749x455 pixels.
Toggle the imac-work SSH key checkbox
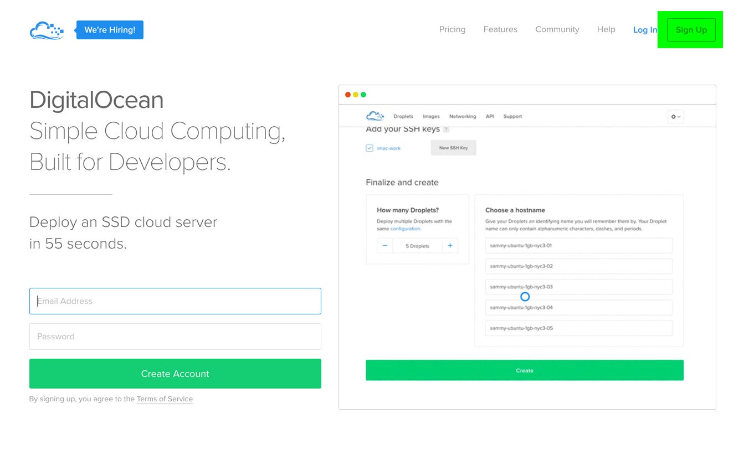click(x=370, y=148)
